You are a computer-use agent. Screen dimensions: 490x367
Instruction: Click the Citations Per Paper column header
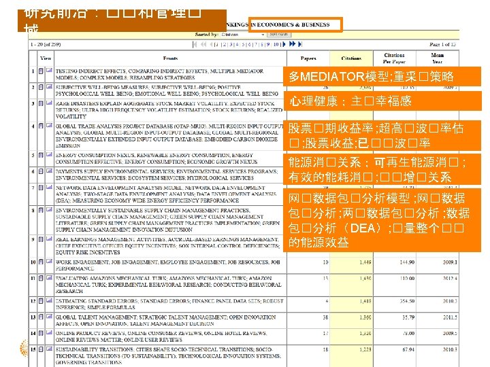click(x=394, y=58)
